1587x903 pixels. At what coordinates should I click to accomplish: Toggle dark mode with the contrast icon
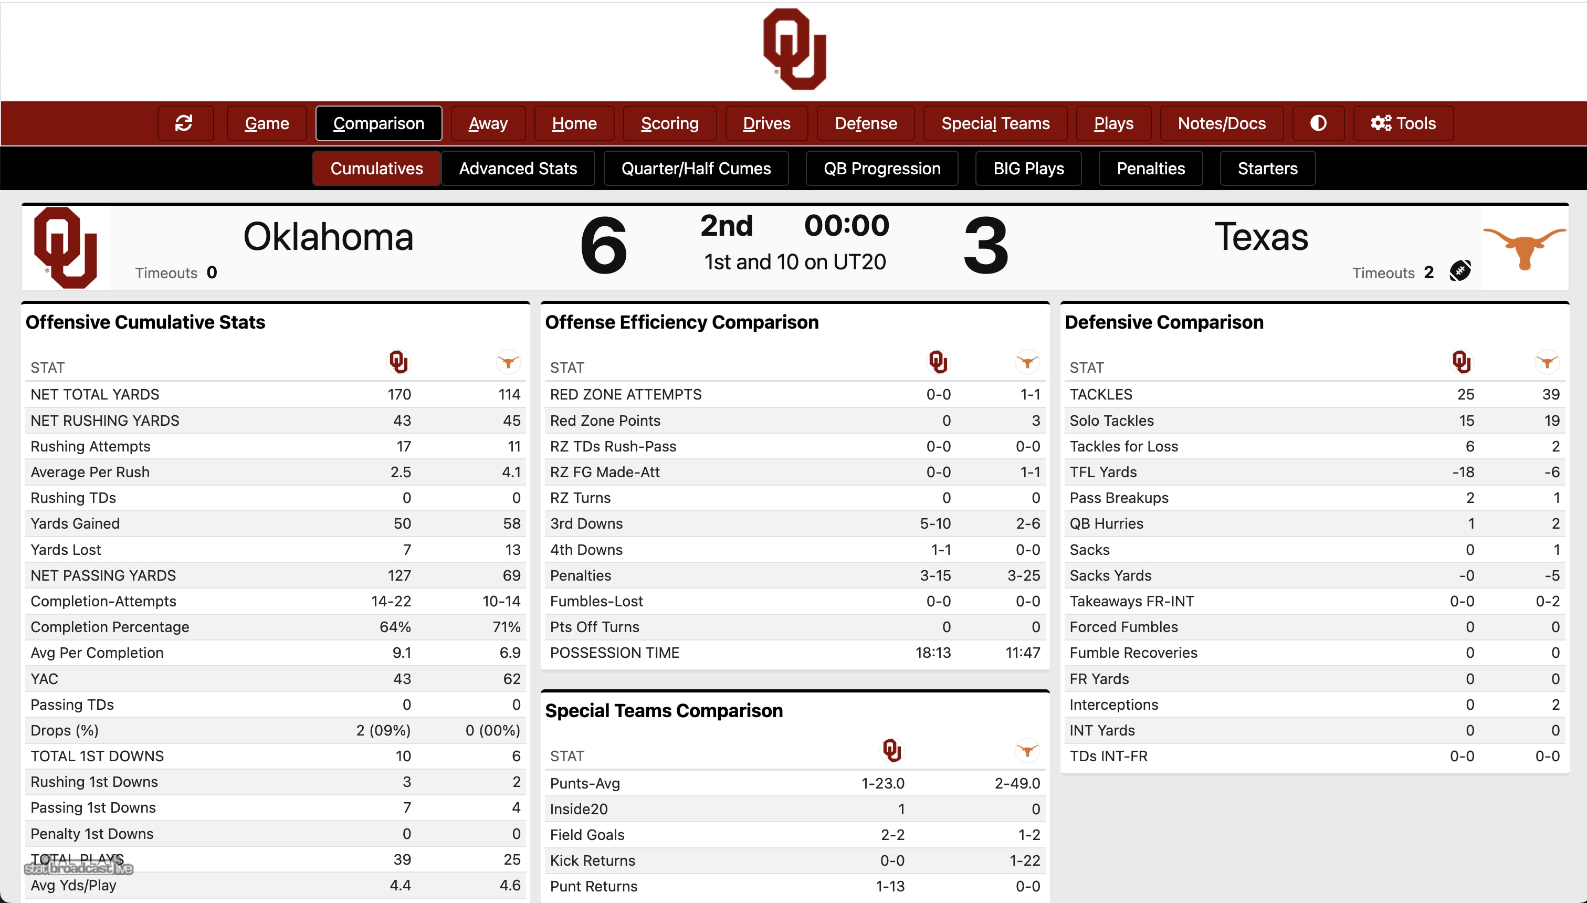(x=1317, y=123)
